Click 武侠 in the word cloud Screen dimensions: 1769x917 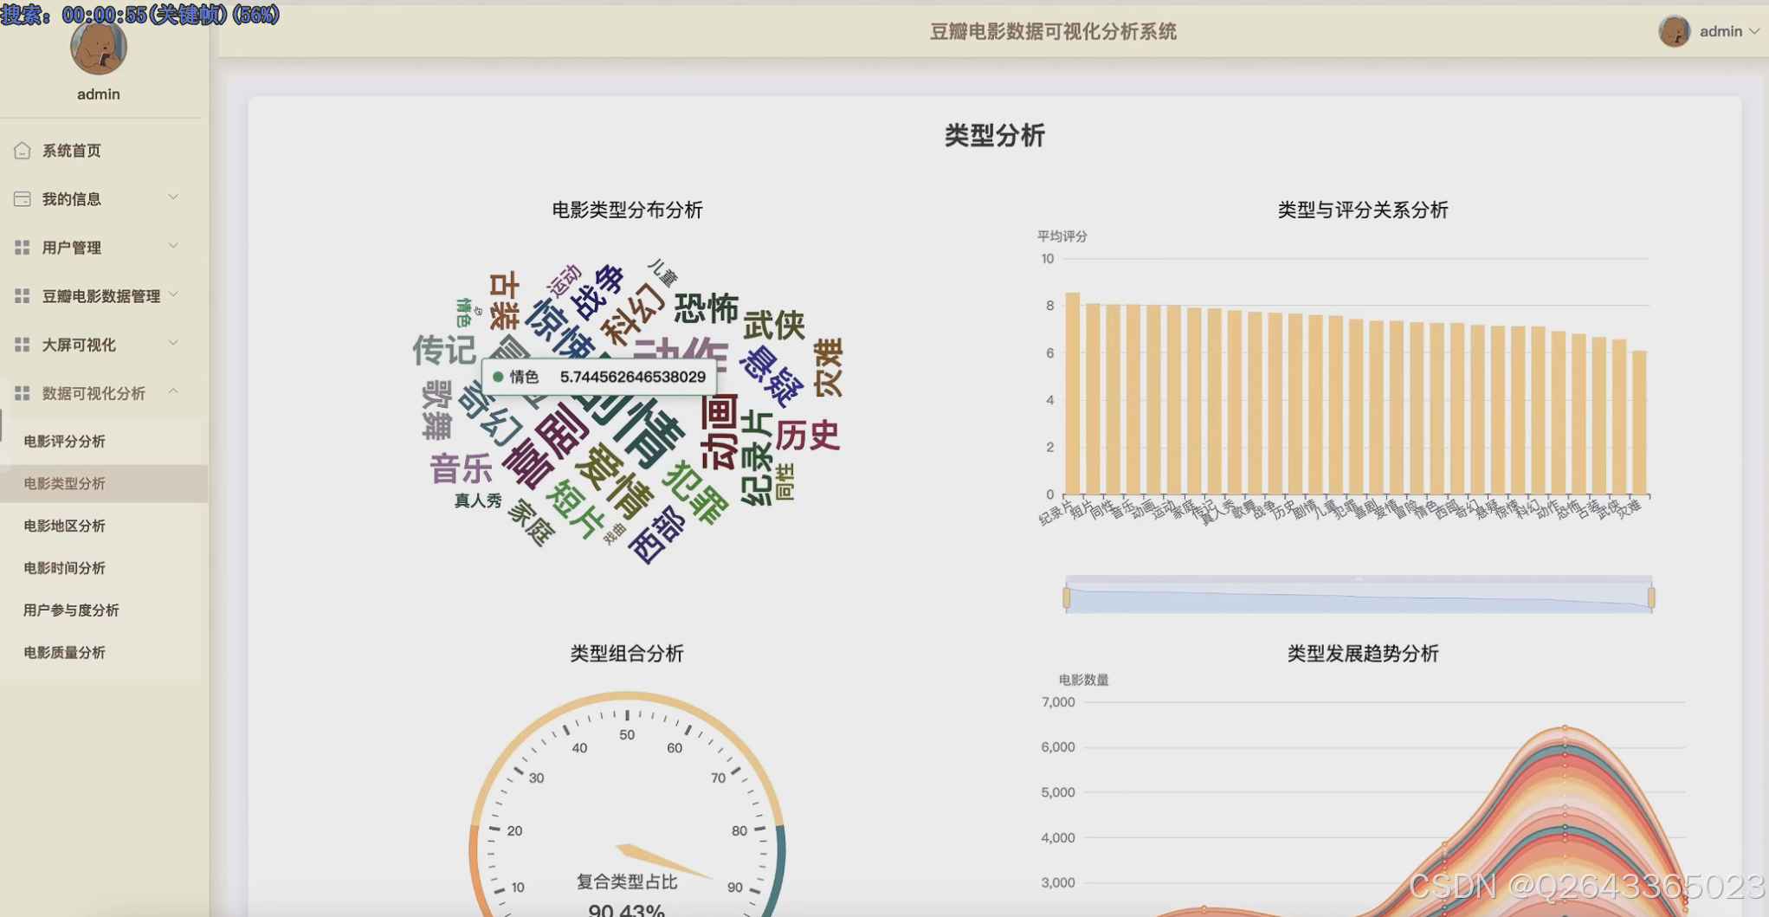[x=774, y=325]
